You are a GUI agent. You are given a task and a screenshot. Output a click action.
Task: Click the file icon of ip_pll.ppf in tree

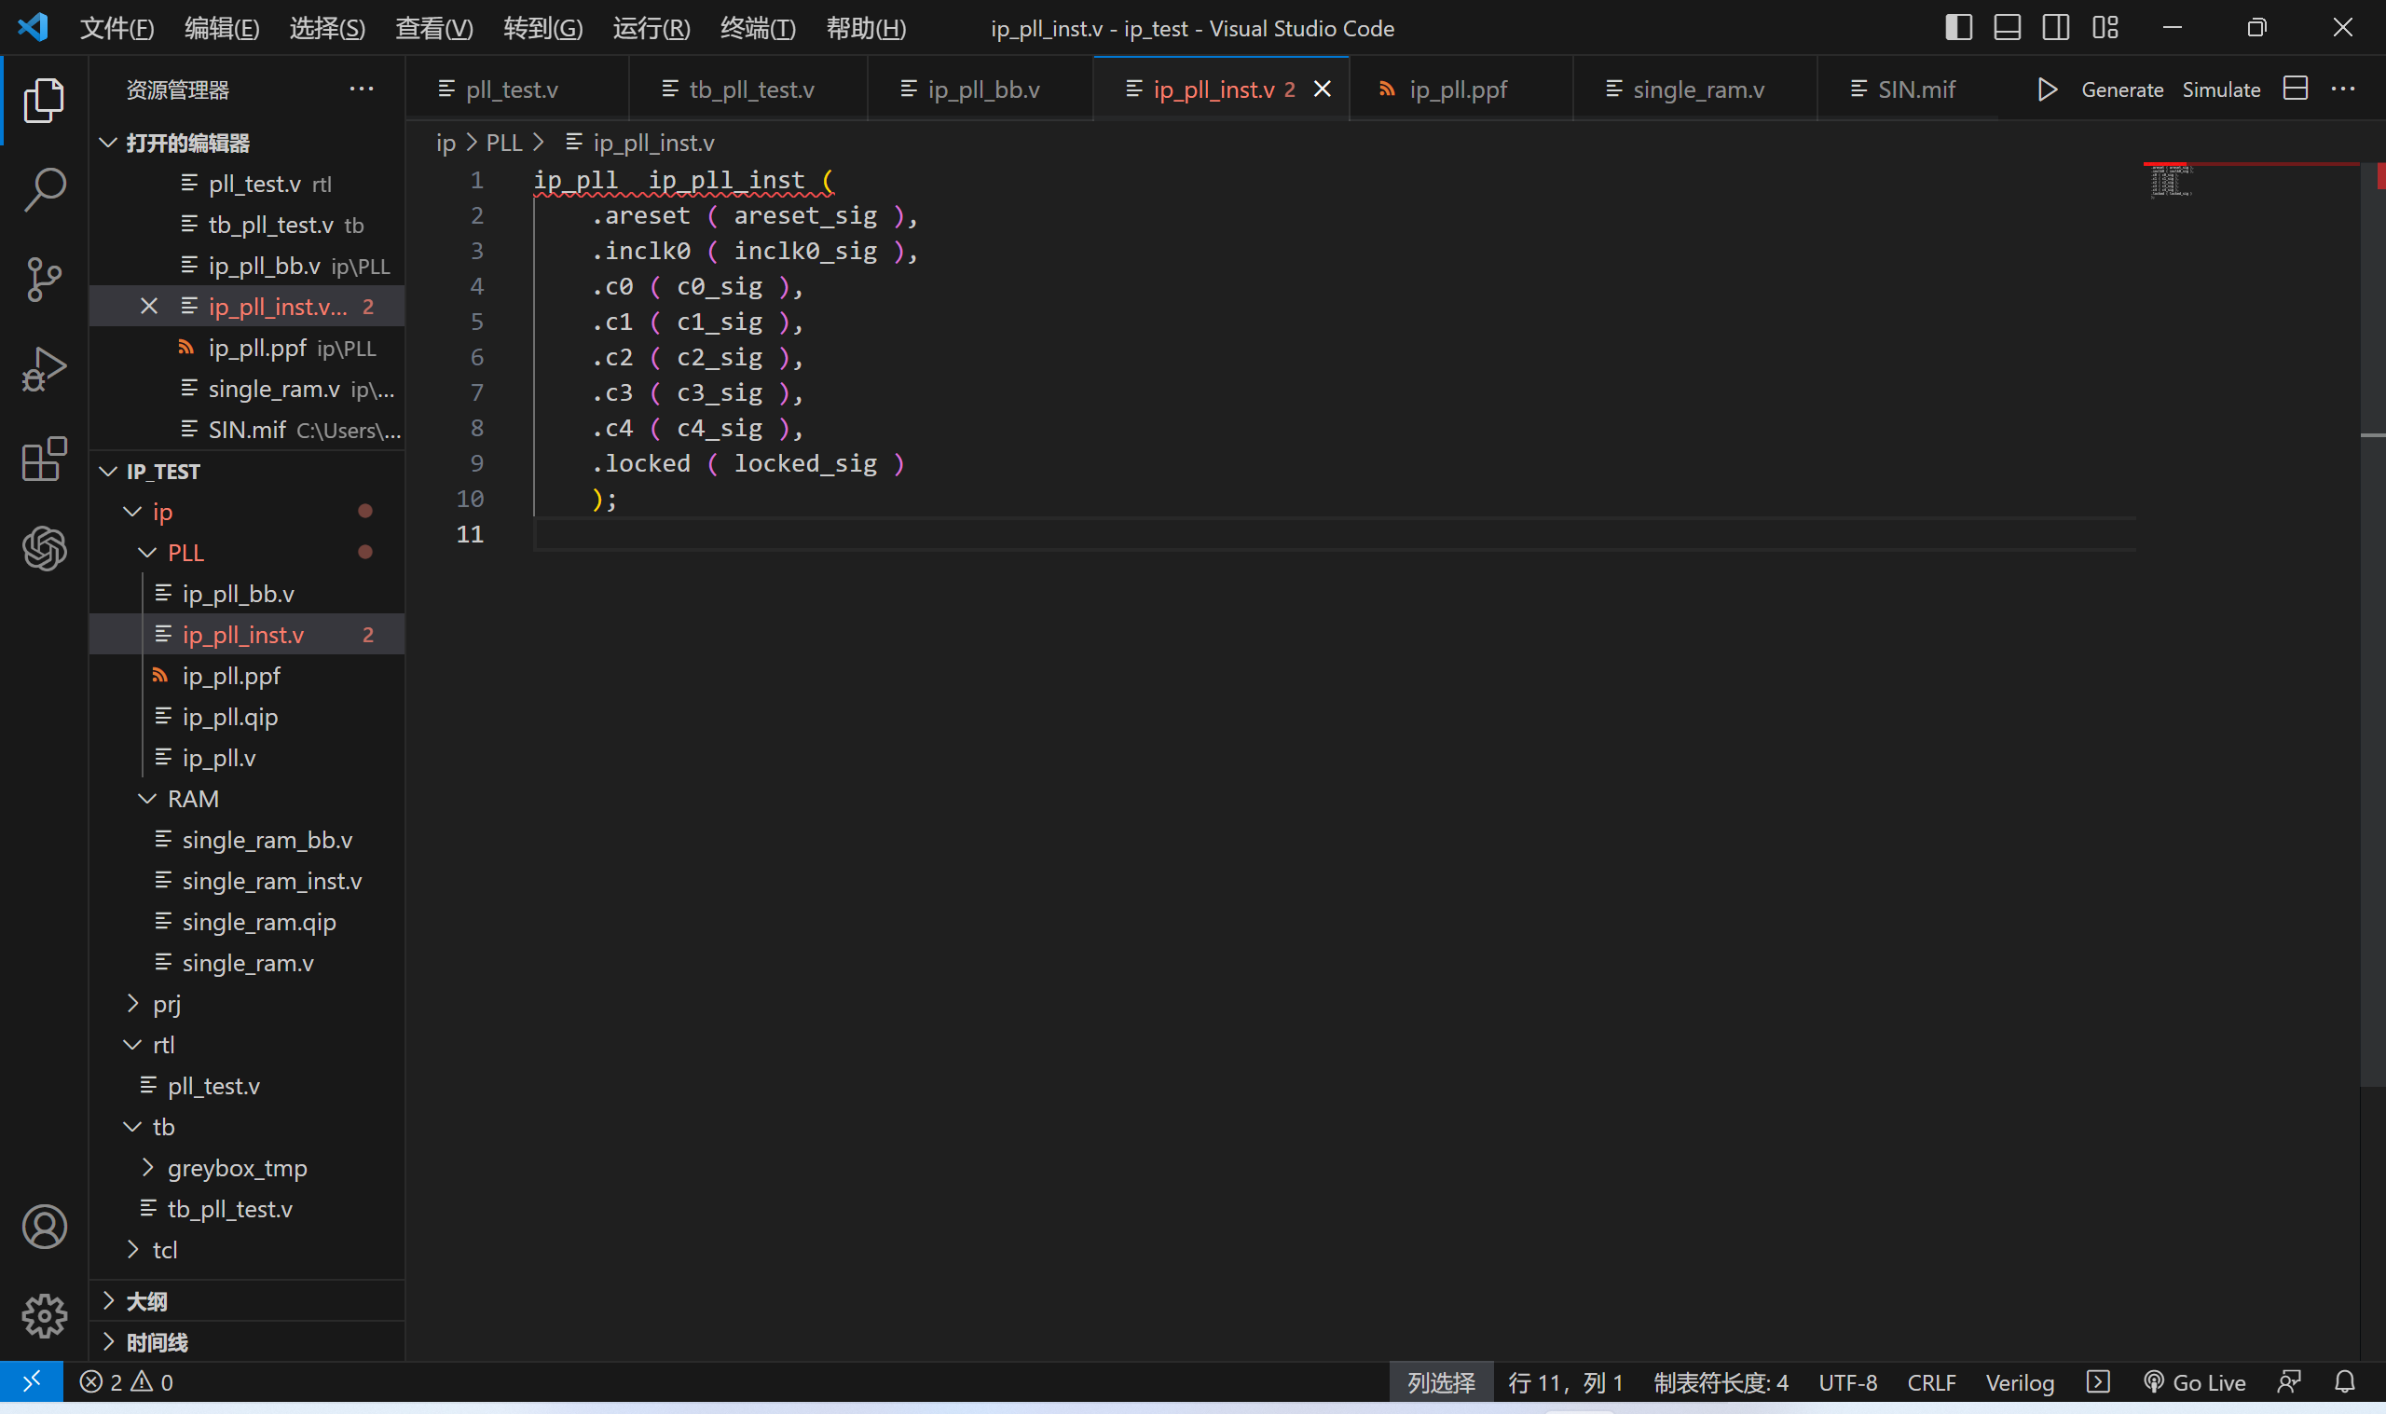[x=161, y=676]
